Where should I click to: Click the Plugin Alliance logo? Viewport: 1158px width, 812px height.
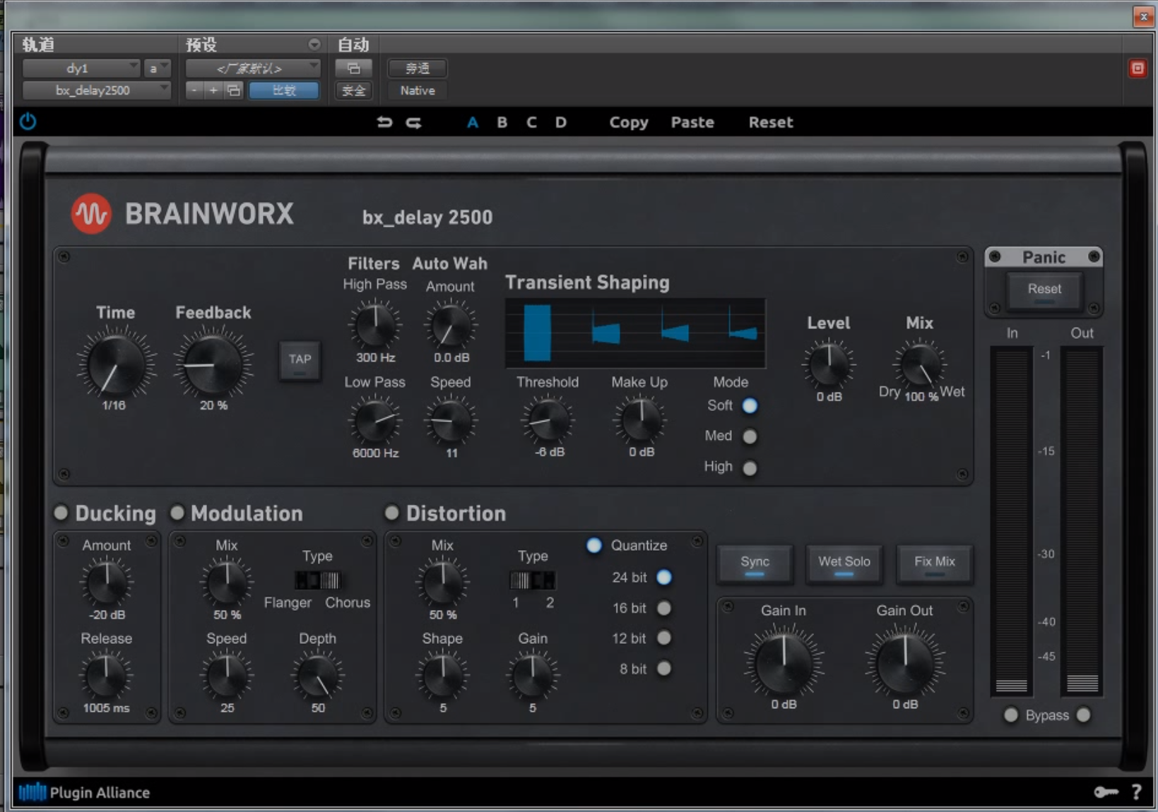coord(84,792)
